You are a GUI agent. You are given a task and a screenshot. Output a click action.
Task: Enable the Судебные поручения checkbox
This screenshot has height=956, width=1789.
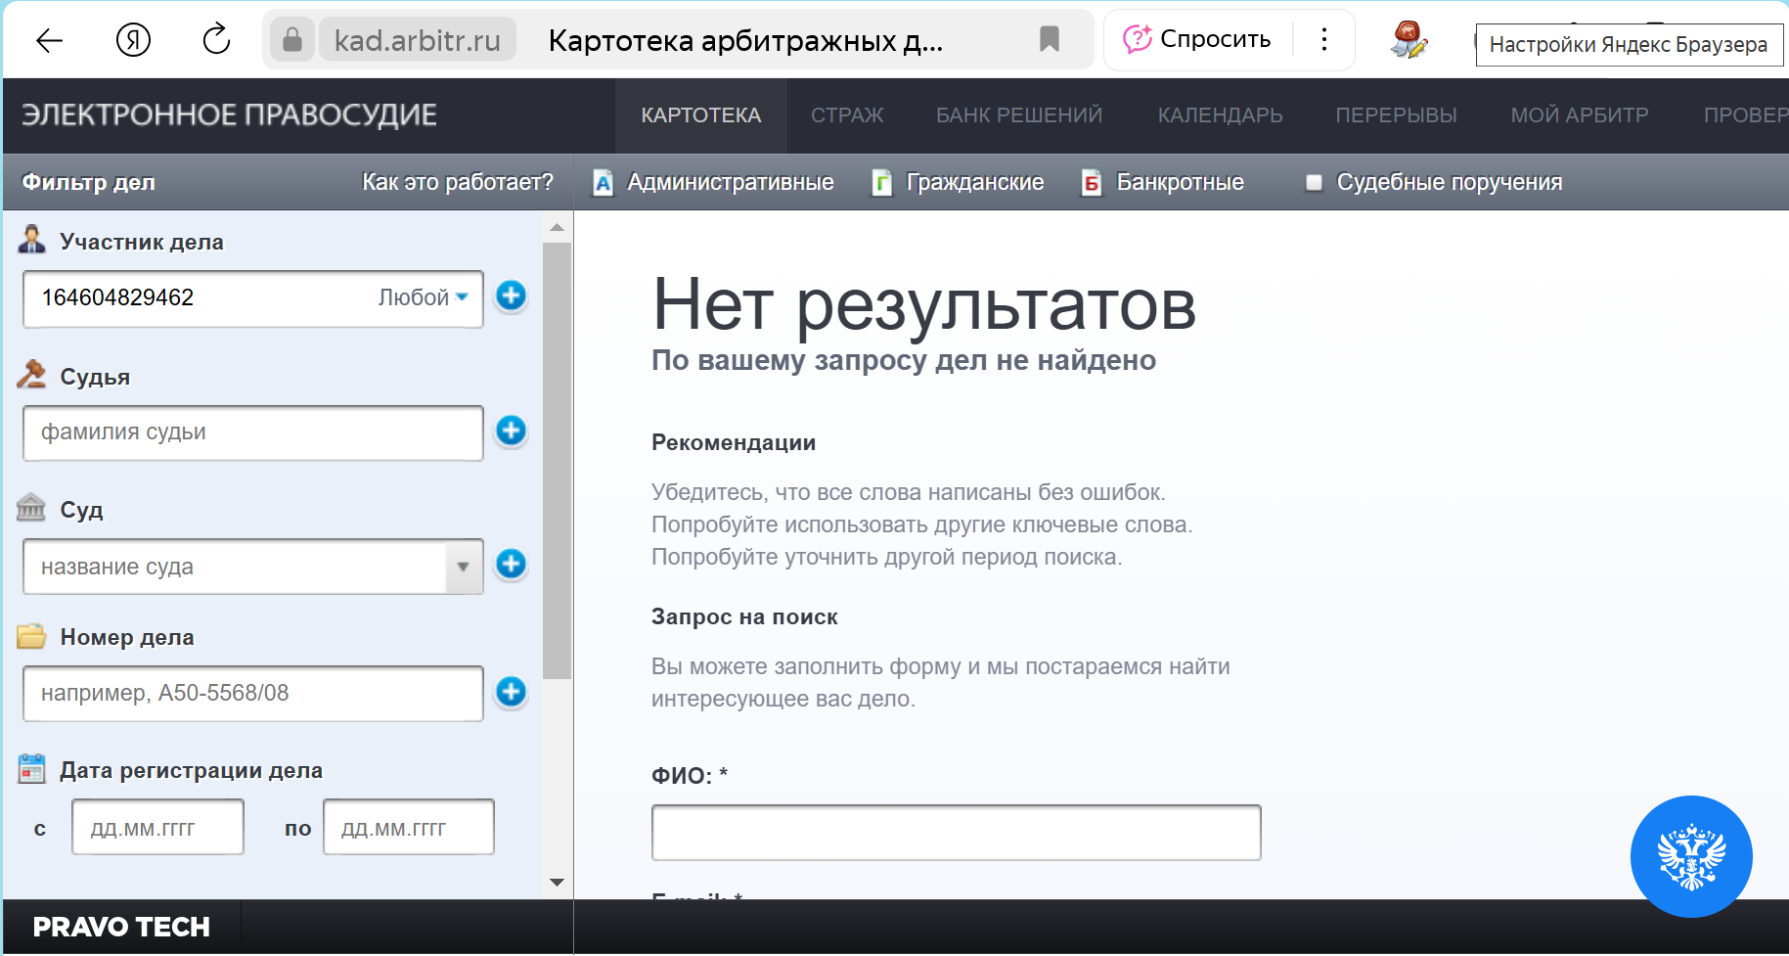point(1314,183)
